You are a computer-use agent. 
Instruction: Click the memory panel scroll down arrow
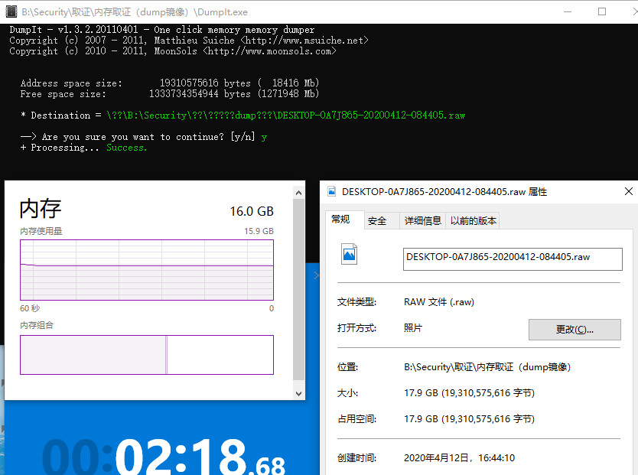pos(298,394)
